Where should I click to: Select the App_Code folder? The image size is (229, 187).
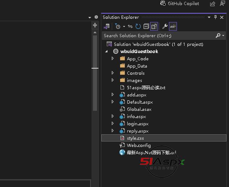click(138, 59)
